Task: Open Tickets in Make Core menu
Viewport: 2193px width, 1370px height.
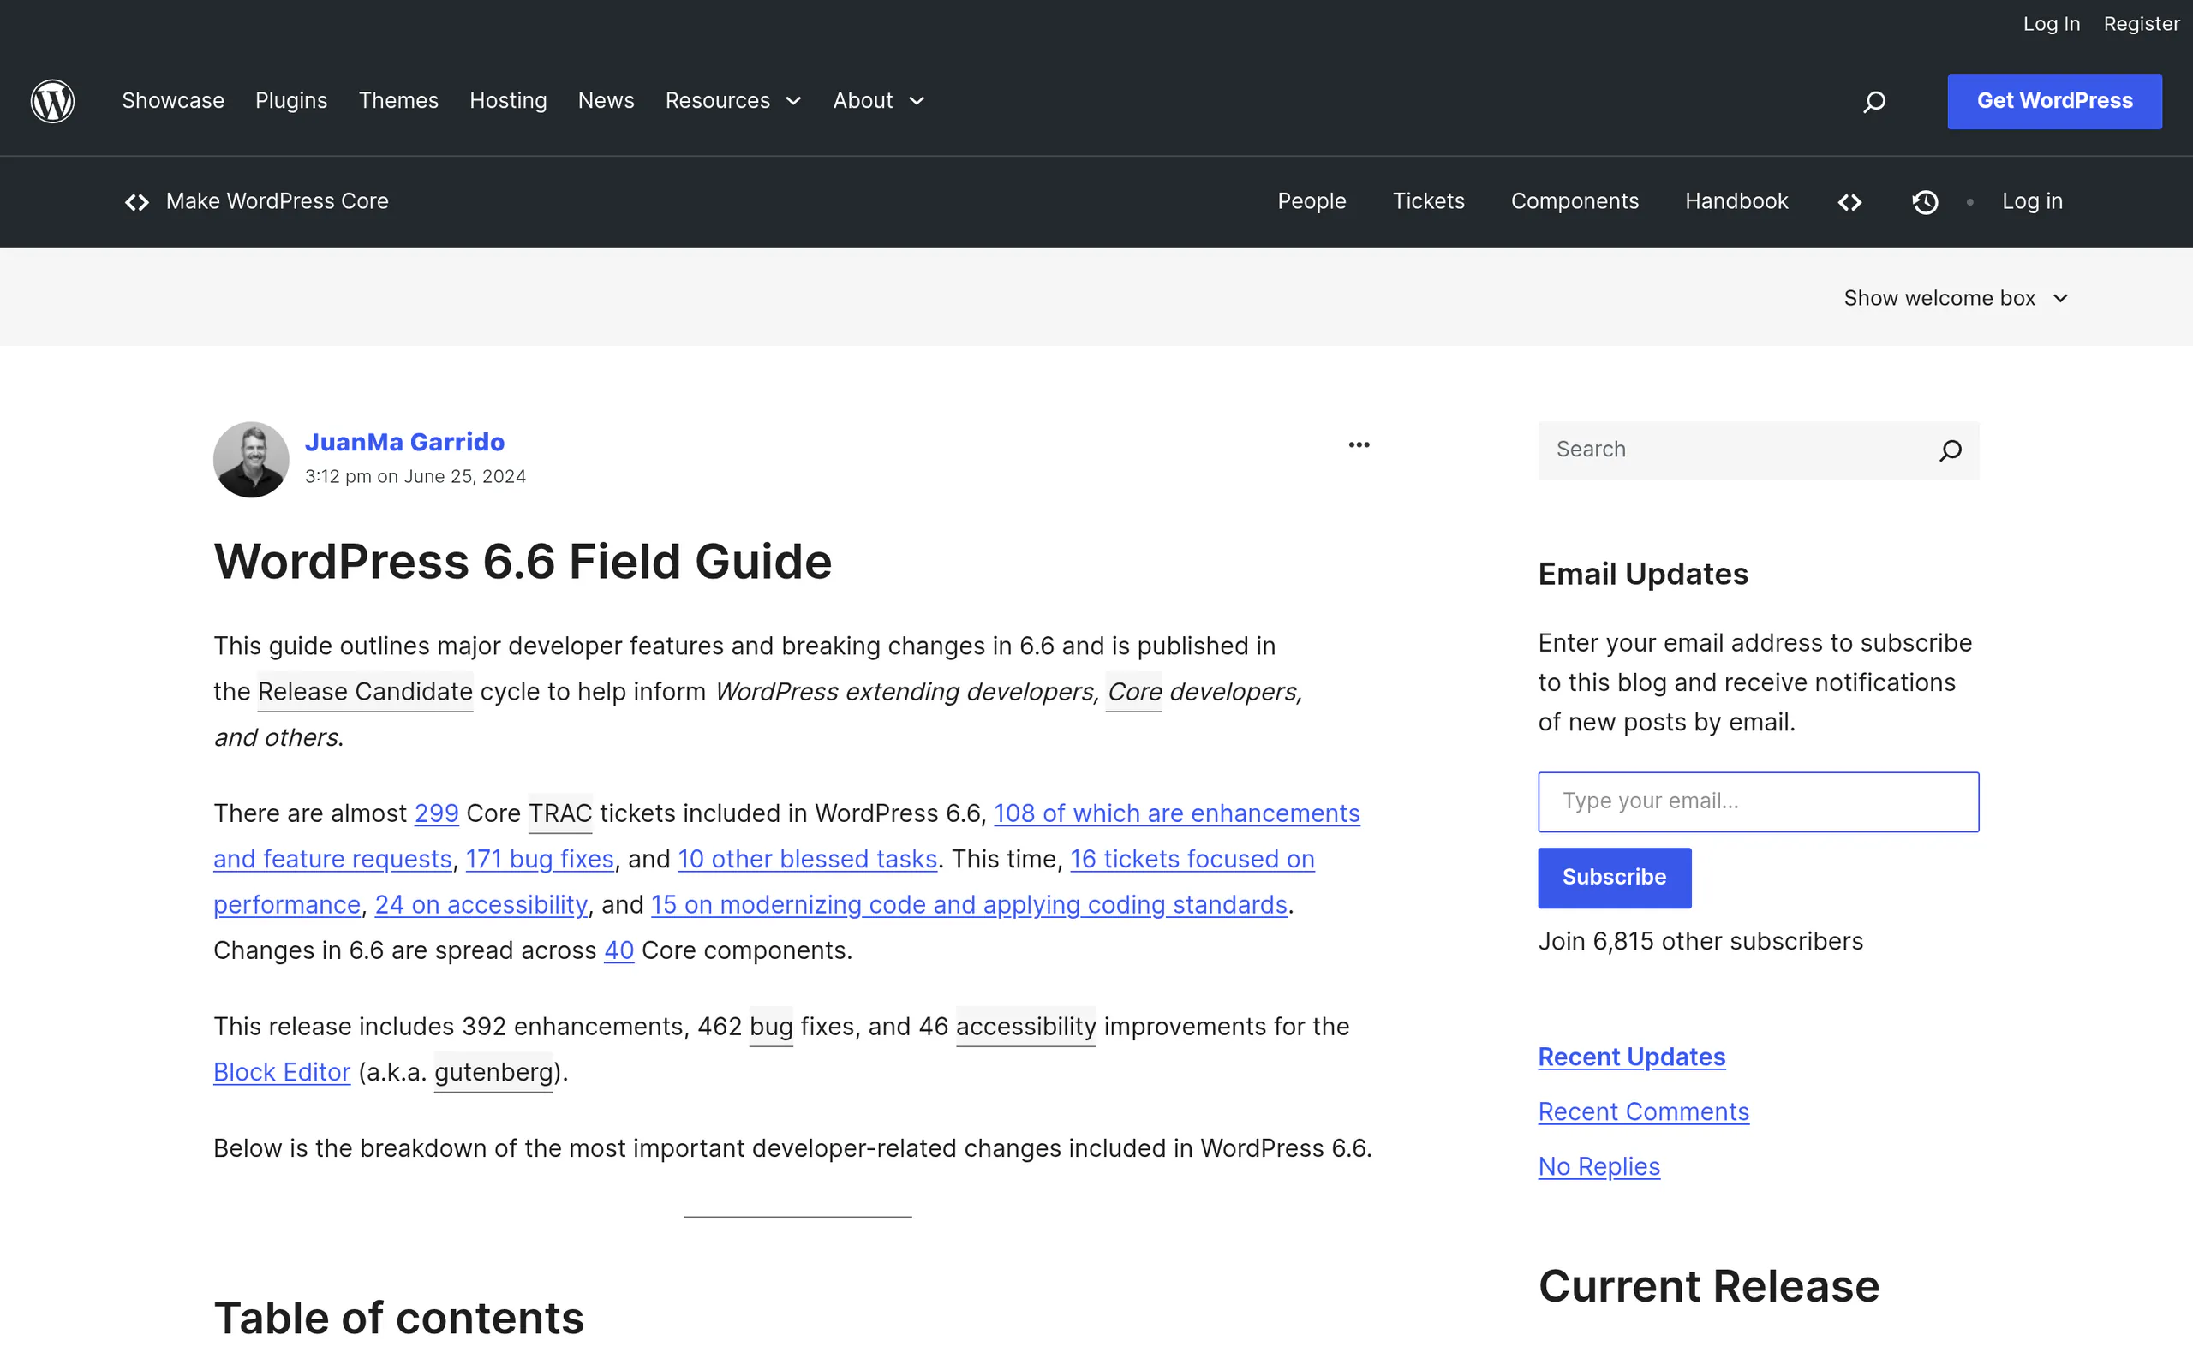Action: click(x=1428, y=201)
